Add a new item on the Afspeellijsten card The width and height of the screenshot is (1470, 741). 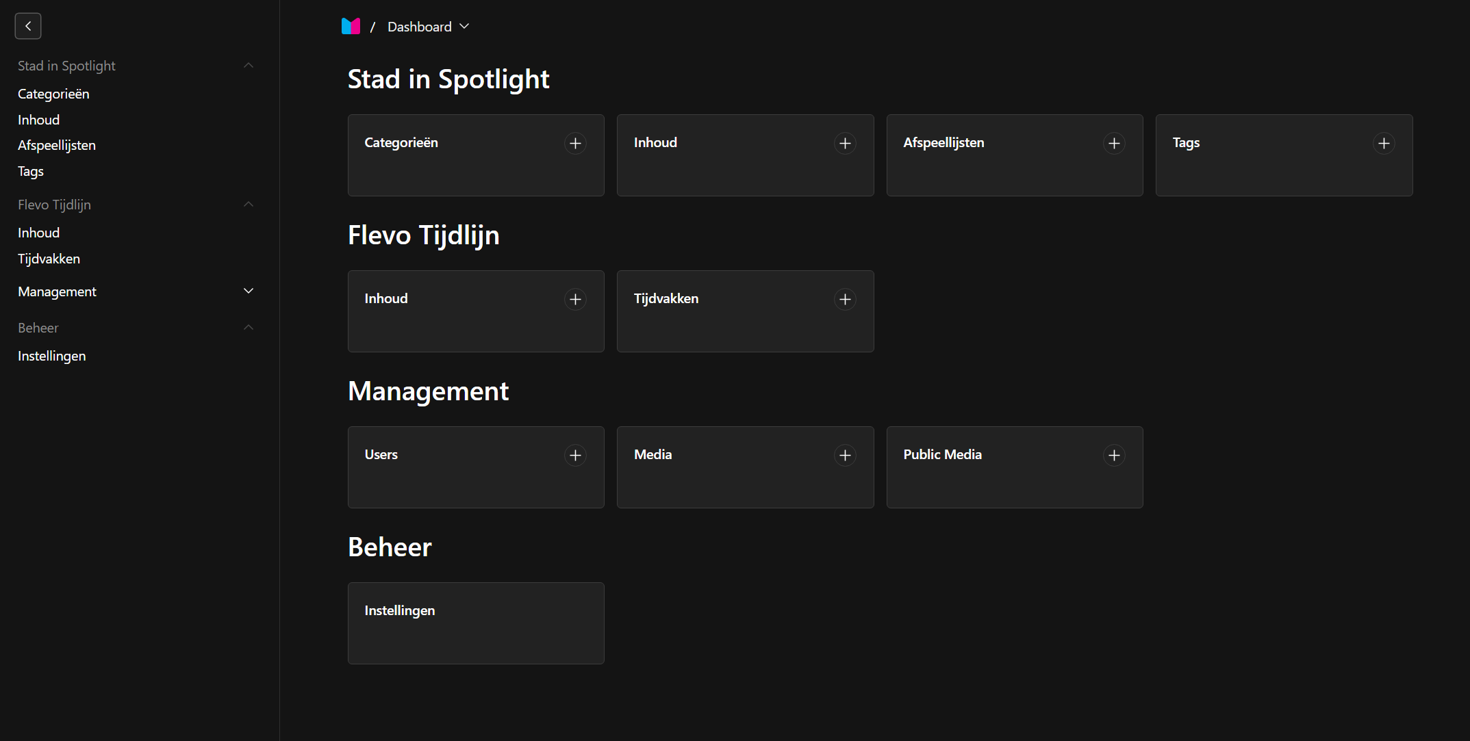coord(1114,143)
